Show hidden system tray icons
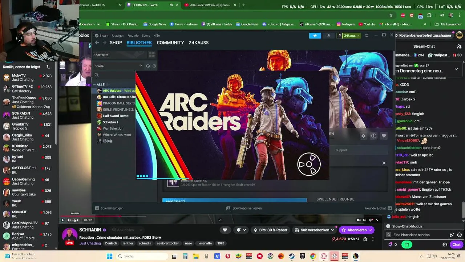 click(x=421, y=256)
